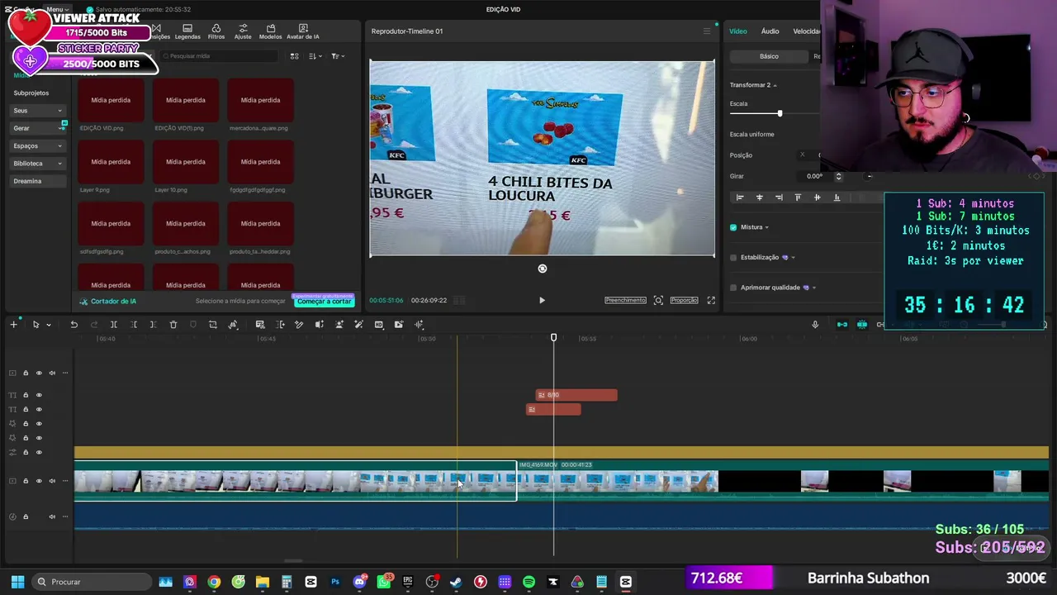
Task: Align left using the alignment icon
Action: [x=740, y=198]
